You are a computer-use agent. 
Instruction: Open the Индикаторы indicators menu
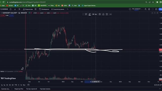tap(28, 9)
